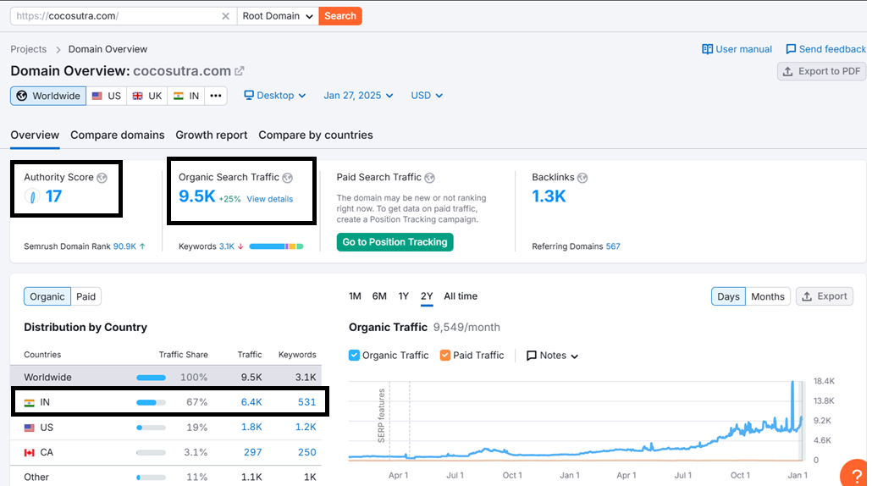Click IN keywords value 531
Image resolution: width=872 pixels, height=486 pixels.
pyautogui.click(x=307, y=402)
